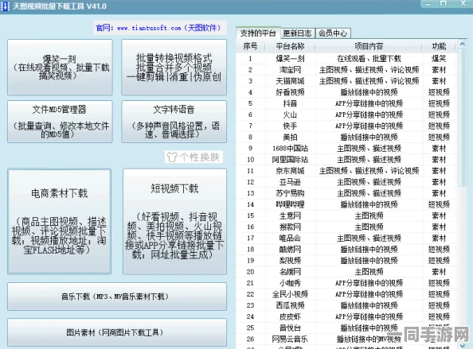Select the 西瓜视频 platform row
Screen dimensions: 473x349
click(x=346, y=305)
